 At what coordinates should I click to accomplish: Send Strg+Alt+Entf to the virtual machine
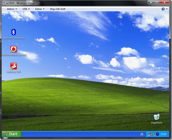tap(58, 9)
